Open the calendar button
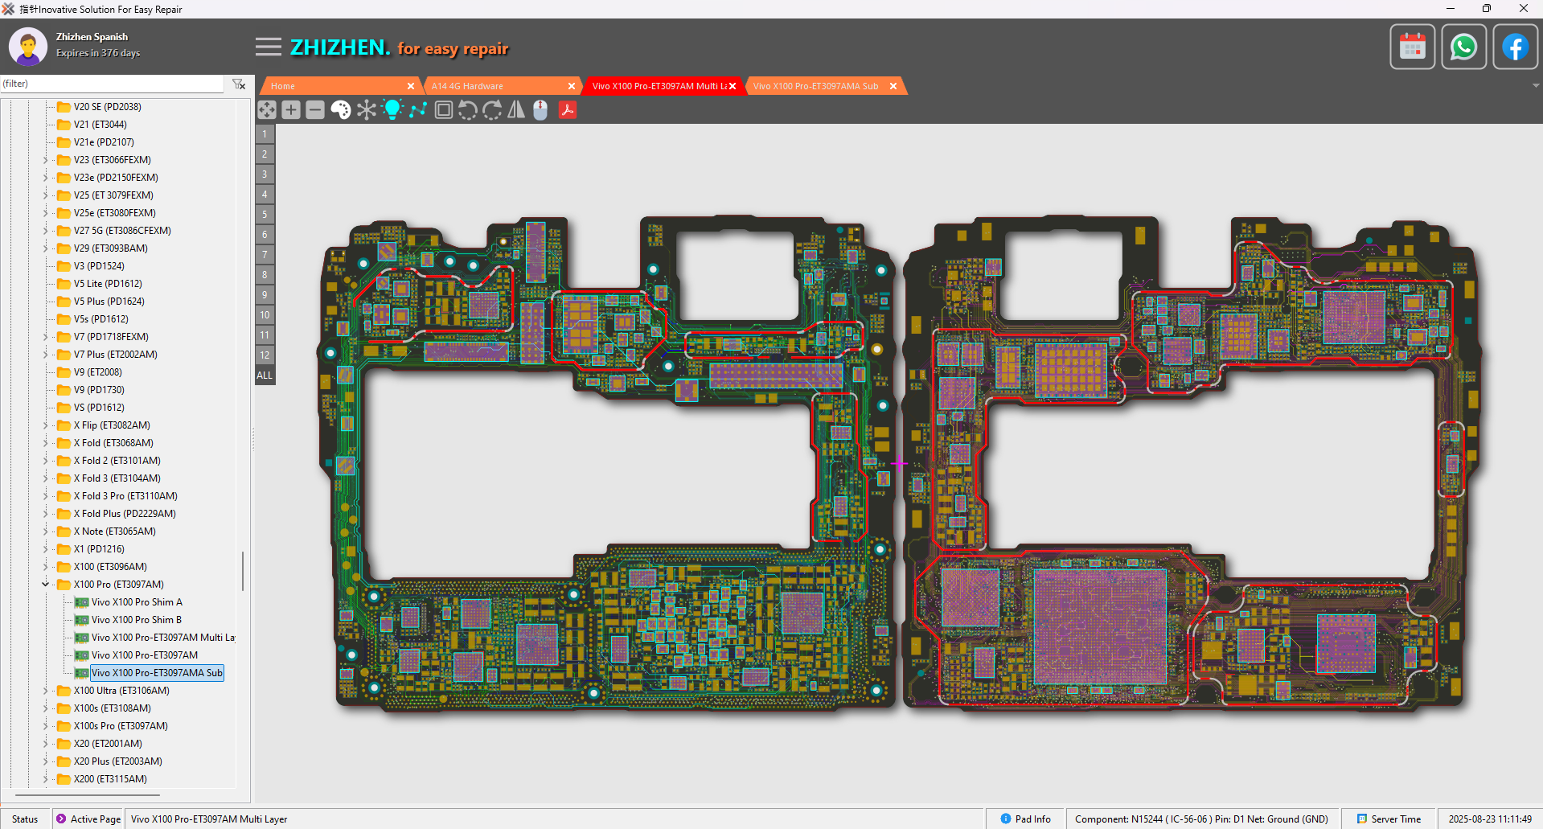Screen dimensions: 1543x829 click(1413, 47)
